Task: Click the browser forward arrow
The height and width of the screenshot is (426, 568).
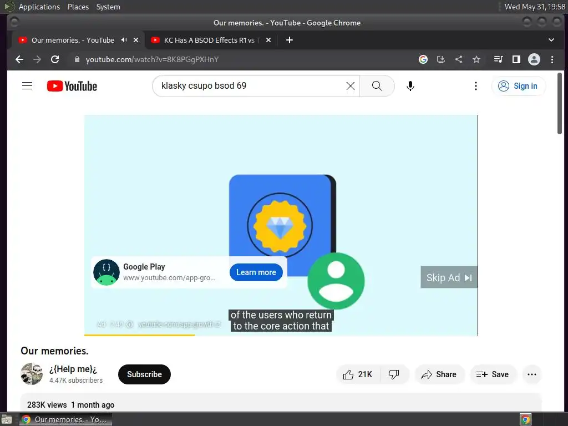Action: tap(37, 59)
